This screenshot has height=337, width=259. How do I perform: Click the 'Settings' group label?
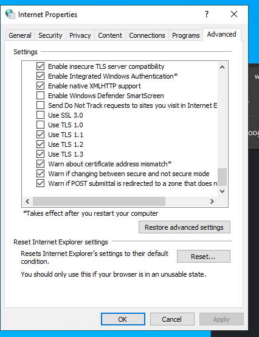point(26,52)
